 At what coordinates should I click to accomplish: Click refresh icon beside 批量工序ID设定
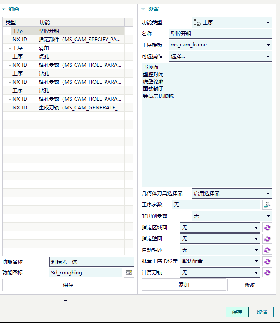point(267,261)
